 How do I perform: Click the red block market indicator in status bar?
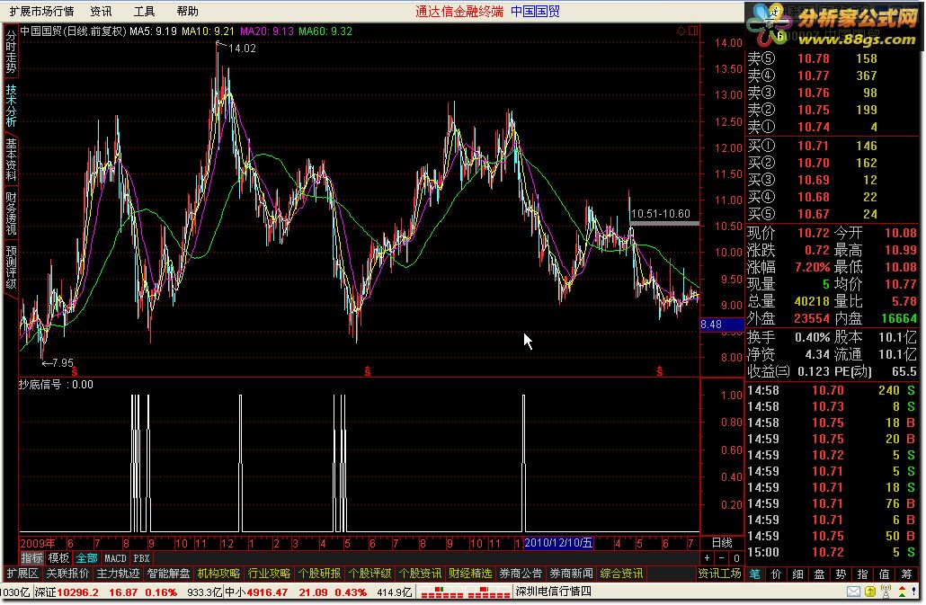coord(466,592)
